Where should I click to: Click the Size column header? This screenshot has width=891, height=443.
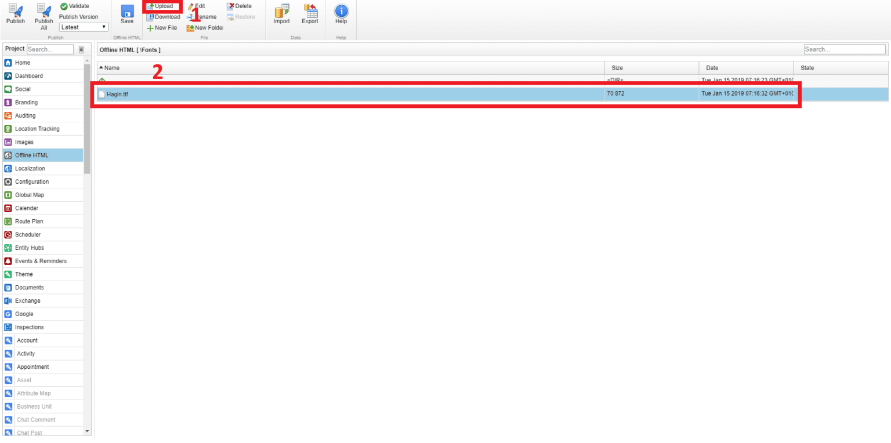point(617,68)
